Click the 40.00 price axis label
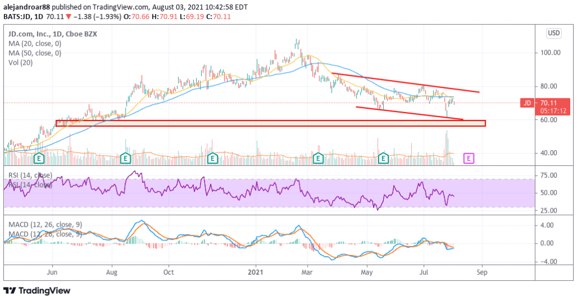Screen dimensions: 577x301 [x=548, y=153]
